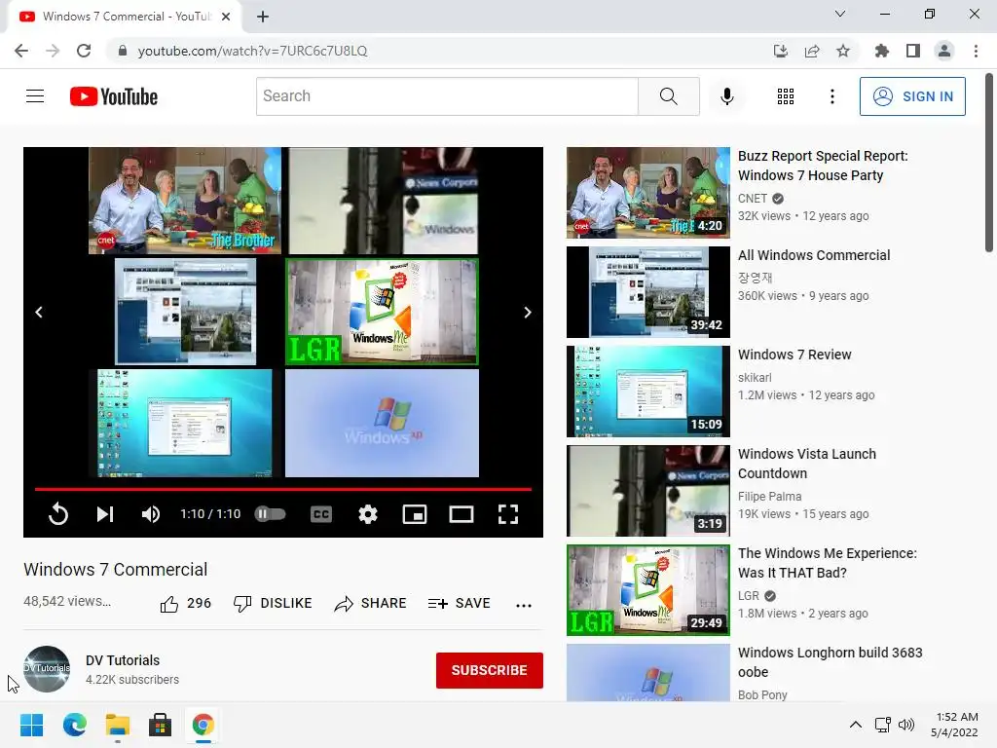The width and height of the screenshot is (997, 748).
Task: Open All Windows Commercial sidebar thumbnail
Action: (x=647, y=292)
